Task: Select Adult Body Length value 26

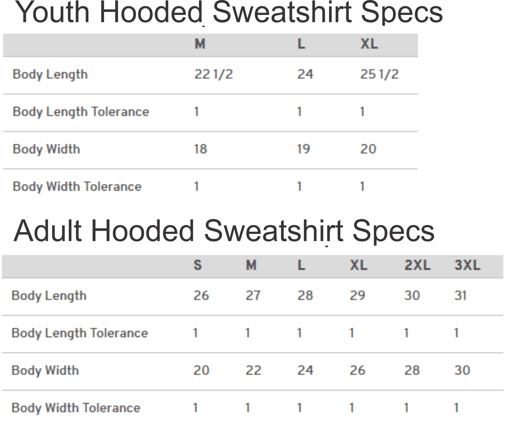Action: tap(201, 296)
